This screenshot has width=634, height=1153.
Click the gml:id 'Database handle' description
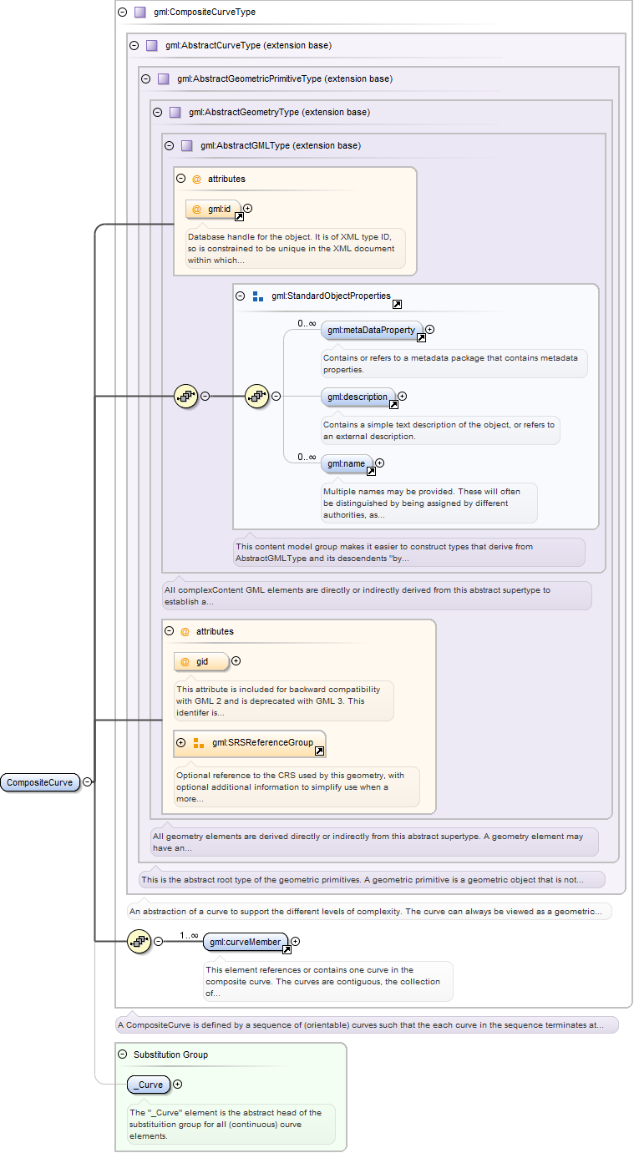pos(296,248)
